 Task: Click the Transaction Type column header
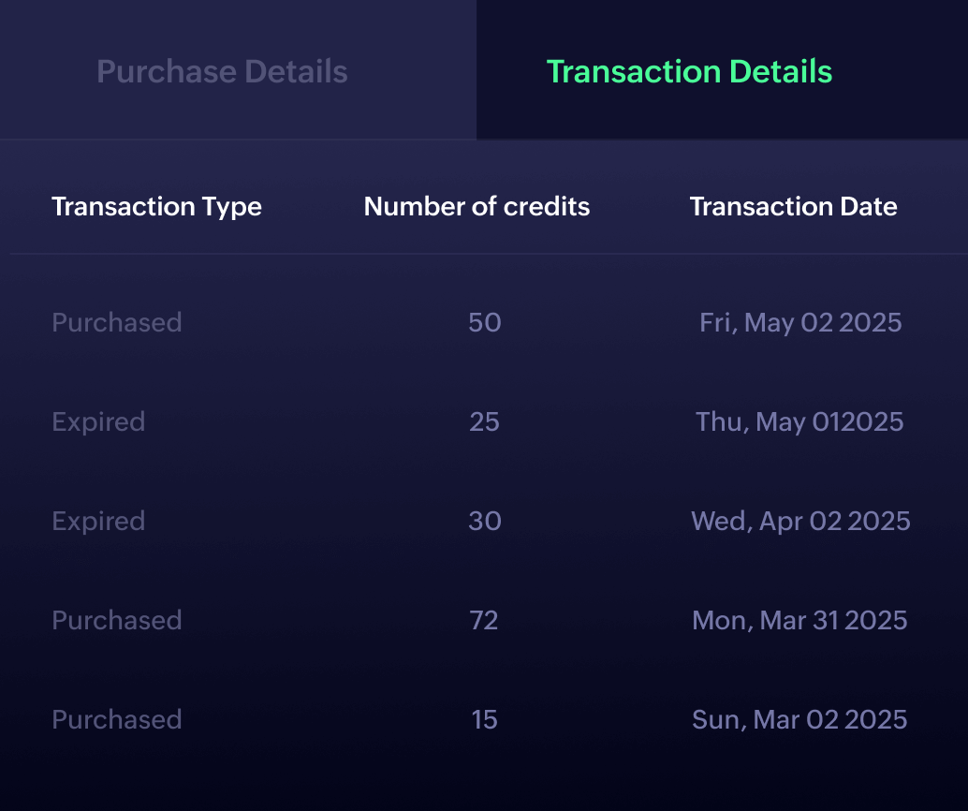[x=156, y=207]
